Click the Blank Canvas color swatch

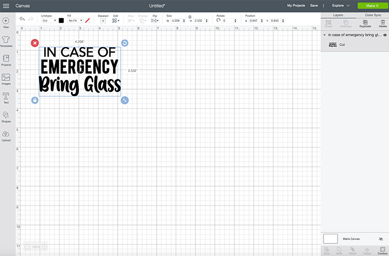tap(330, 239)
